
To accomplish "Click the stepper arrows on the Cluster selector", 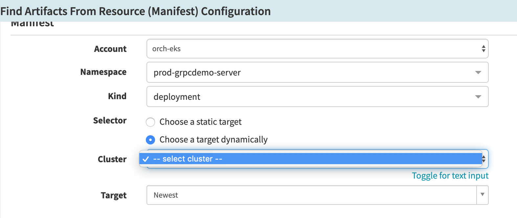I will coord(483,159).
